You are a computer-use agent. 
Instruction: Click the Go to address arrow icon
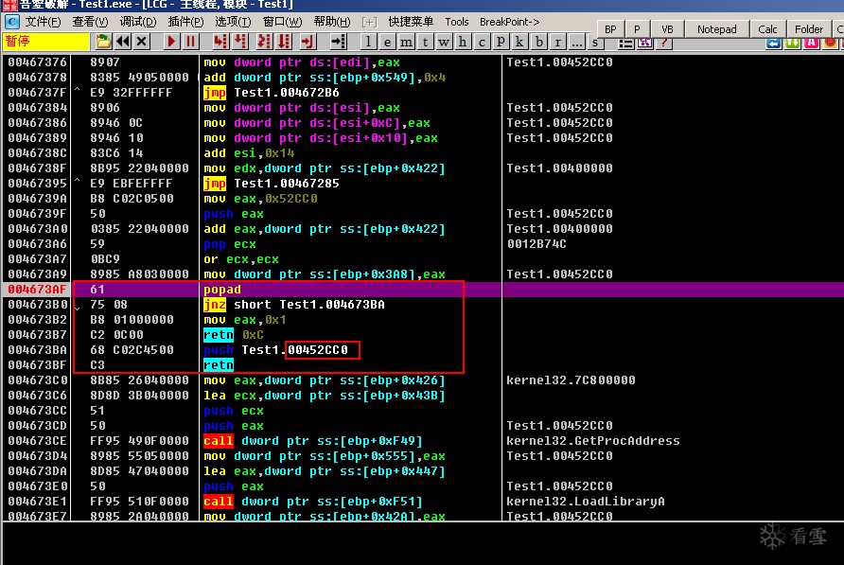coord(338,42)
